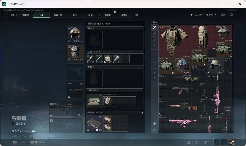Click the bar chart stats icon

click(x=188, y=142)
